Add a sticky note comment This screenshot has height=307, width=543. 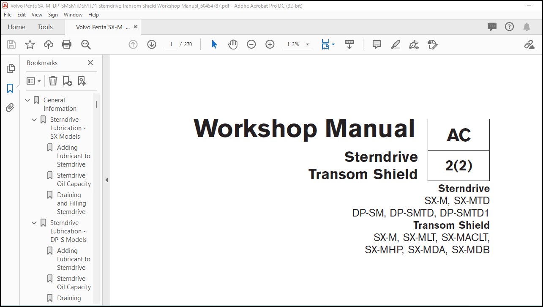pos(377,44)
